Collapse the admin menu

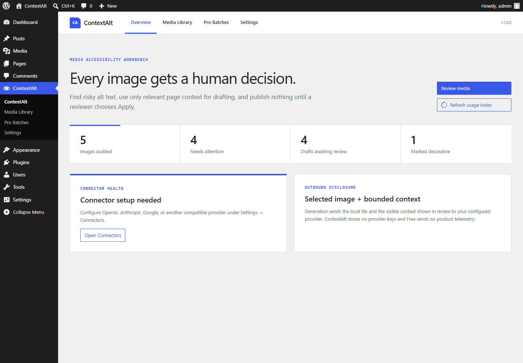tap(29, 212)
